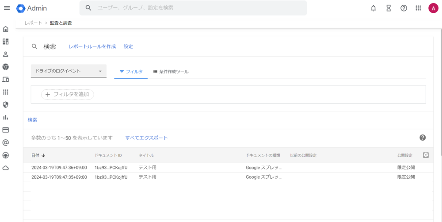Click the notifications bell icon
Screen dimensions: 442x222
(373, 8)
